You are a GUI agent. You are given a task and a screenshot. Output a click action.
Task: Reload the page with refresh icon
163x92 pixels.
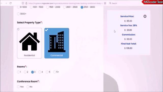coord(10,3)
